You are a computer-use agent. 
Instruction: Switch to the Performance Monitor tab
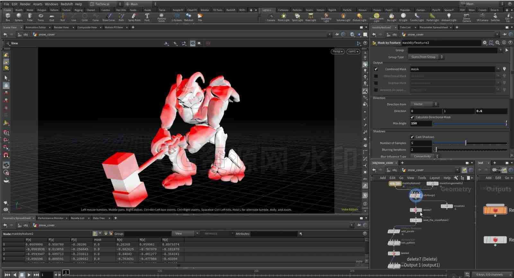pyautogui.click(x=50, y=218)
